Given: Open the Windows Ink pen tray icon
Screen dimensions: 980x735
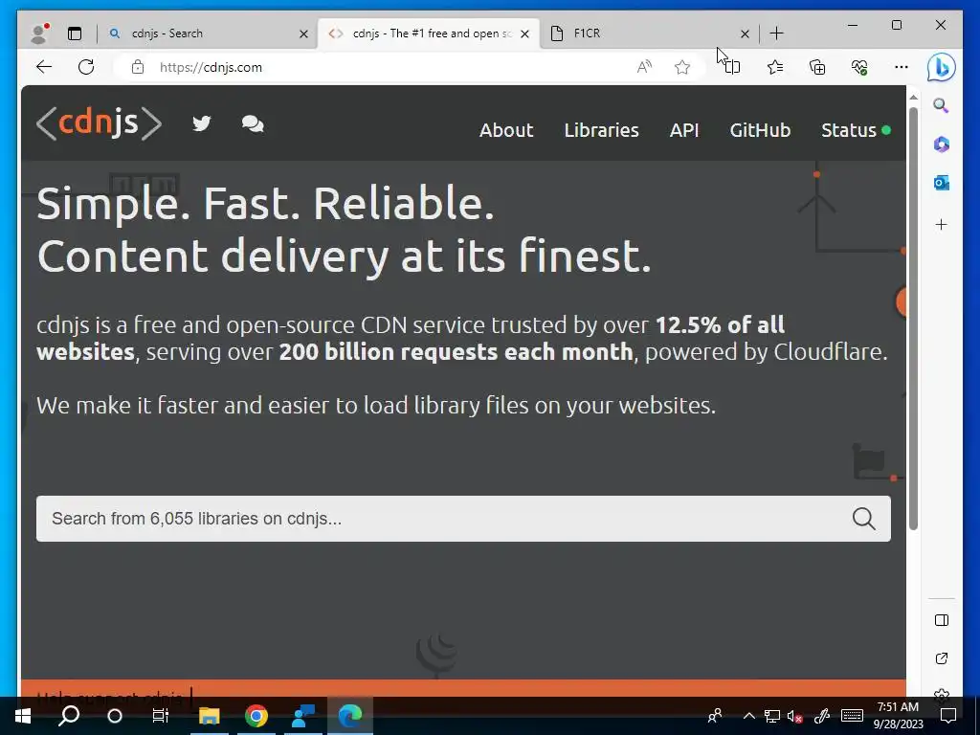Looking at the screenshot, I should [822, 716].
